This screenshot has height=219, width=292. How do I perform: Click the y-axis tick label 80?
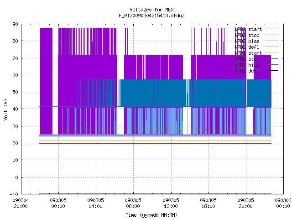16,41
